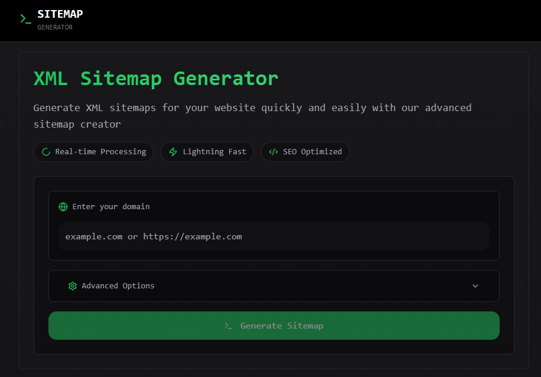
Task: Click the chevron arrow on Advanced Options
Action: point(475,286)
